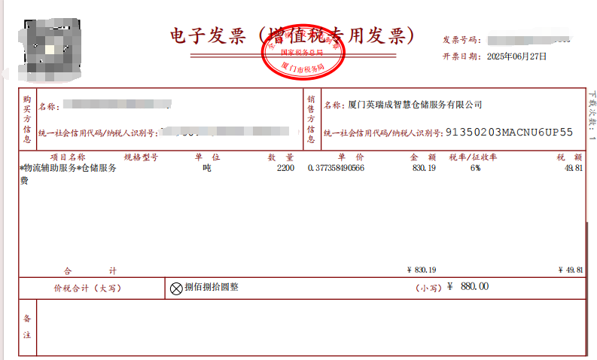Click the circled X before 捌佰捌拾圆整
597x360 pixels.
coord(175,288)
